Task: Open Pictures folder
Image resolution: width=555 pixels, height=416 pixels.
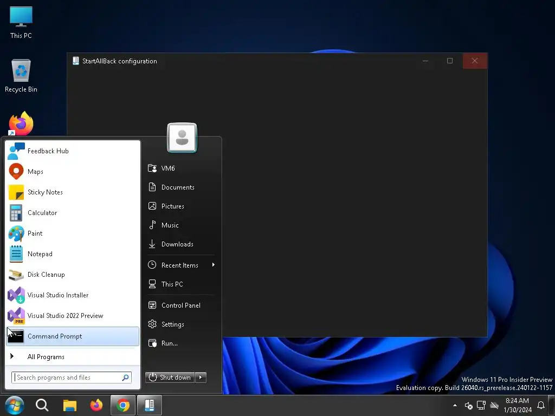Action: [x=180, y=206]
